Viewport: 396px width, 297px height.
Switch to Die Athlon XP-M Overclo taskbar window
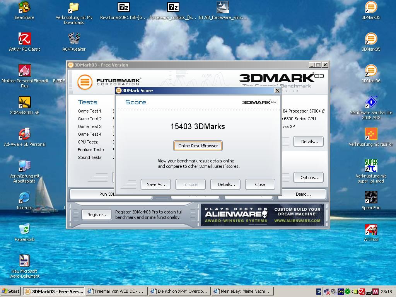point(180,291)
